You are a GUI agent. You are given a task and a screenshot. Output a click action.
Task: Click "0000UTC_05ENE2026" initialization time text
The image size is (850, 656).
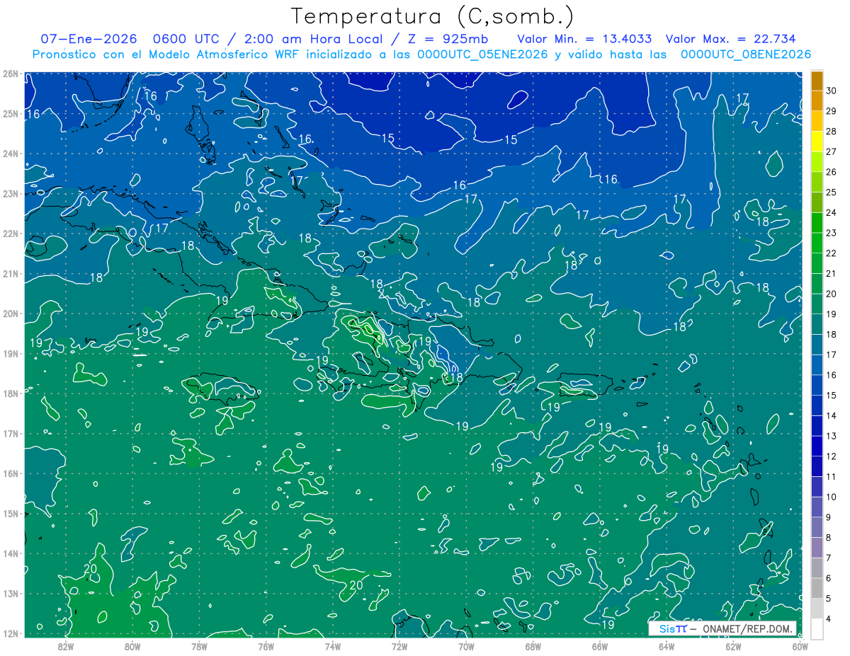tap(482, 54)
